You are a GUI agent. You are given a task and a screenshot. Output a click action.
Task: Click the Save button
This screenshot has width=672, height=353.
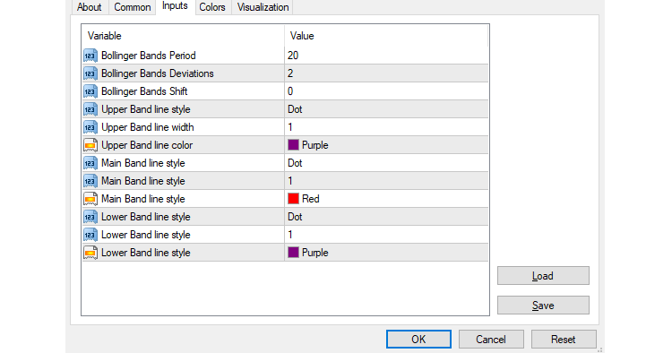[x=543, y=306]
